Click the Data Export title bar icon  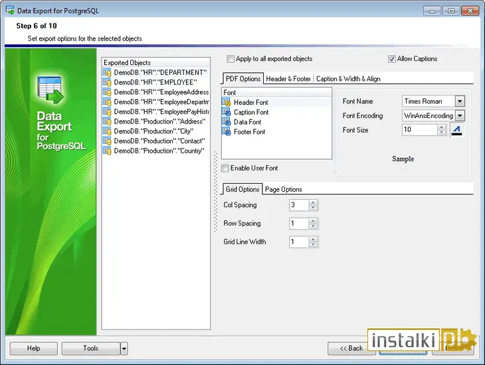tap(10, 10)
